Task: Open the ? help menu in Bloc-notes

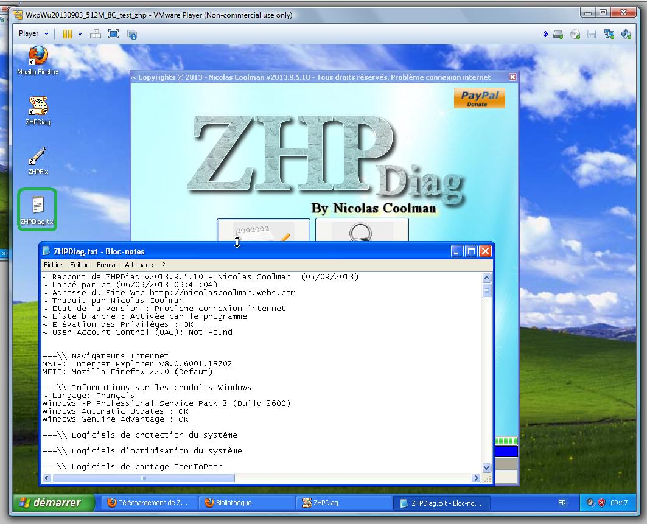Action: [163, 265]
